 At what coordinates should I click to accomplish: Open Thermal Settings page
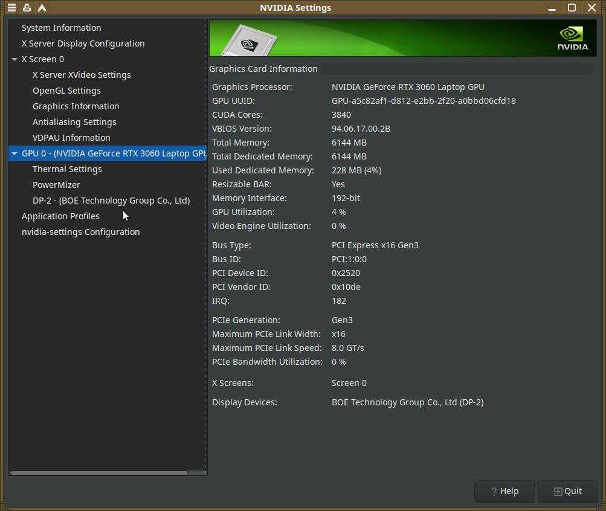tap(67, 169)
